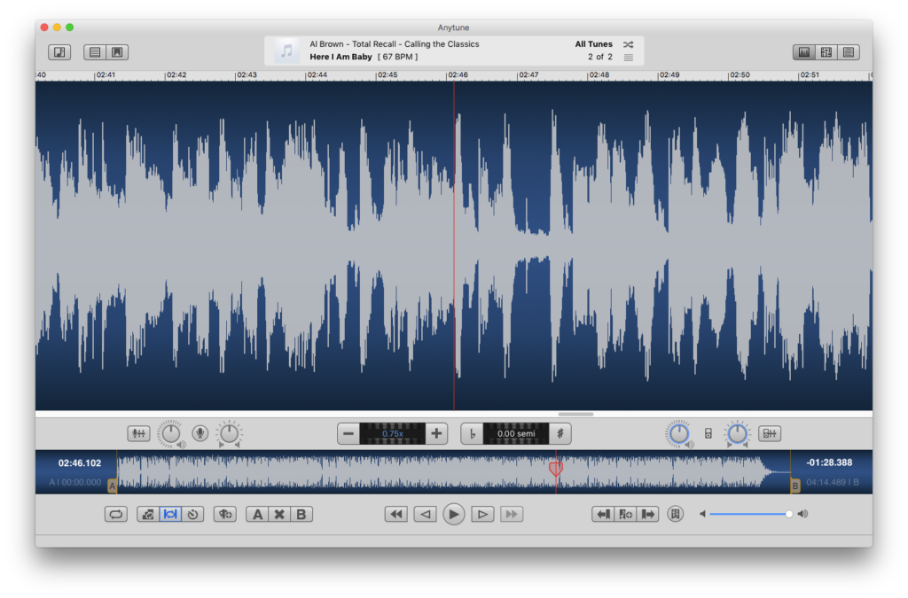Click the album artwork music note thumbnail

[x=286, y=50]
